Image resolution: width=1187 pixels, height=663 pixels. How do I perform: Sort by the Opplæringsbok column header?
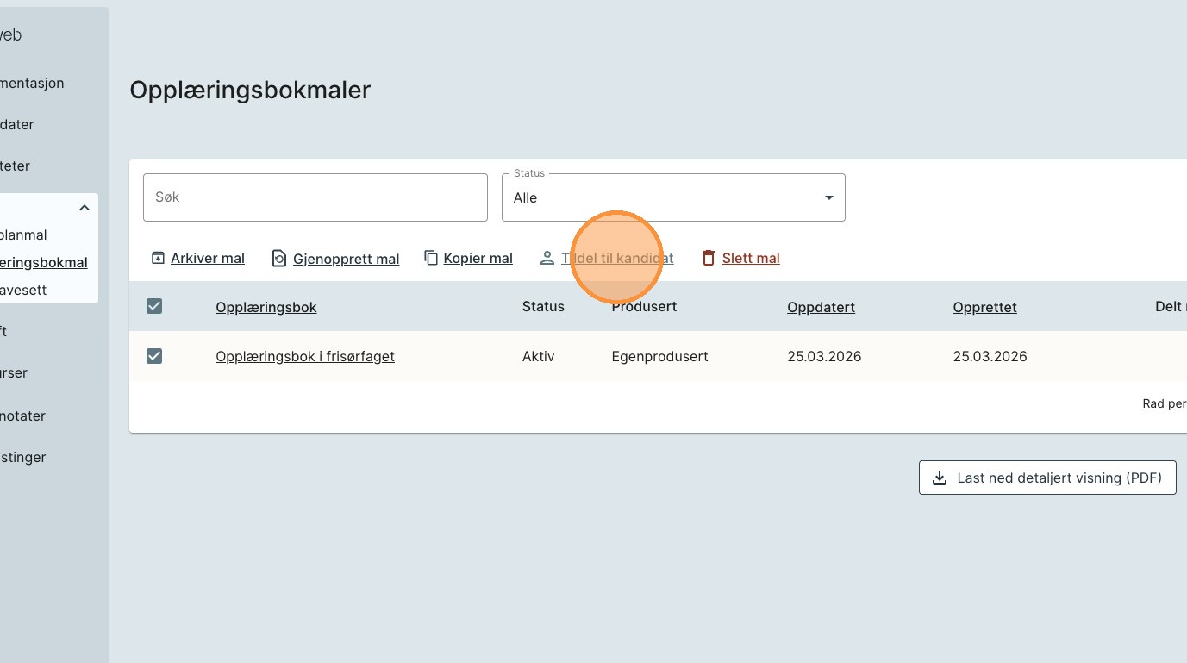(x=266, y=307)
